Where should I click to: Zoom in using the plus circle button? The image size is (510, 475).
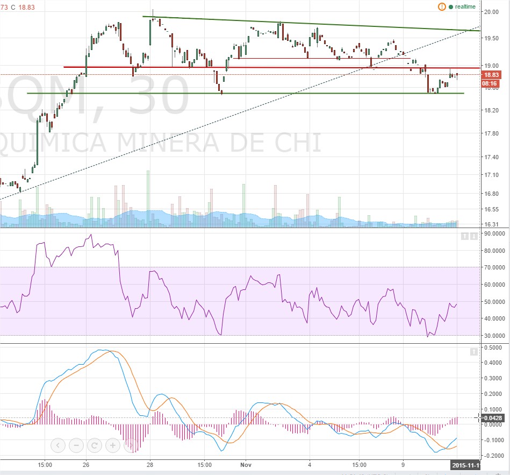[112, 445]
